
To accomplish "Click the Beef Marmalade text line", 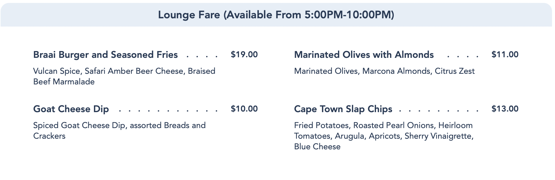I will click(x=64, y=82).
